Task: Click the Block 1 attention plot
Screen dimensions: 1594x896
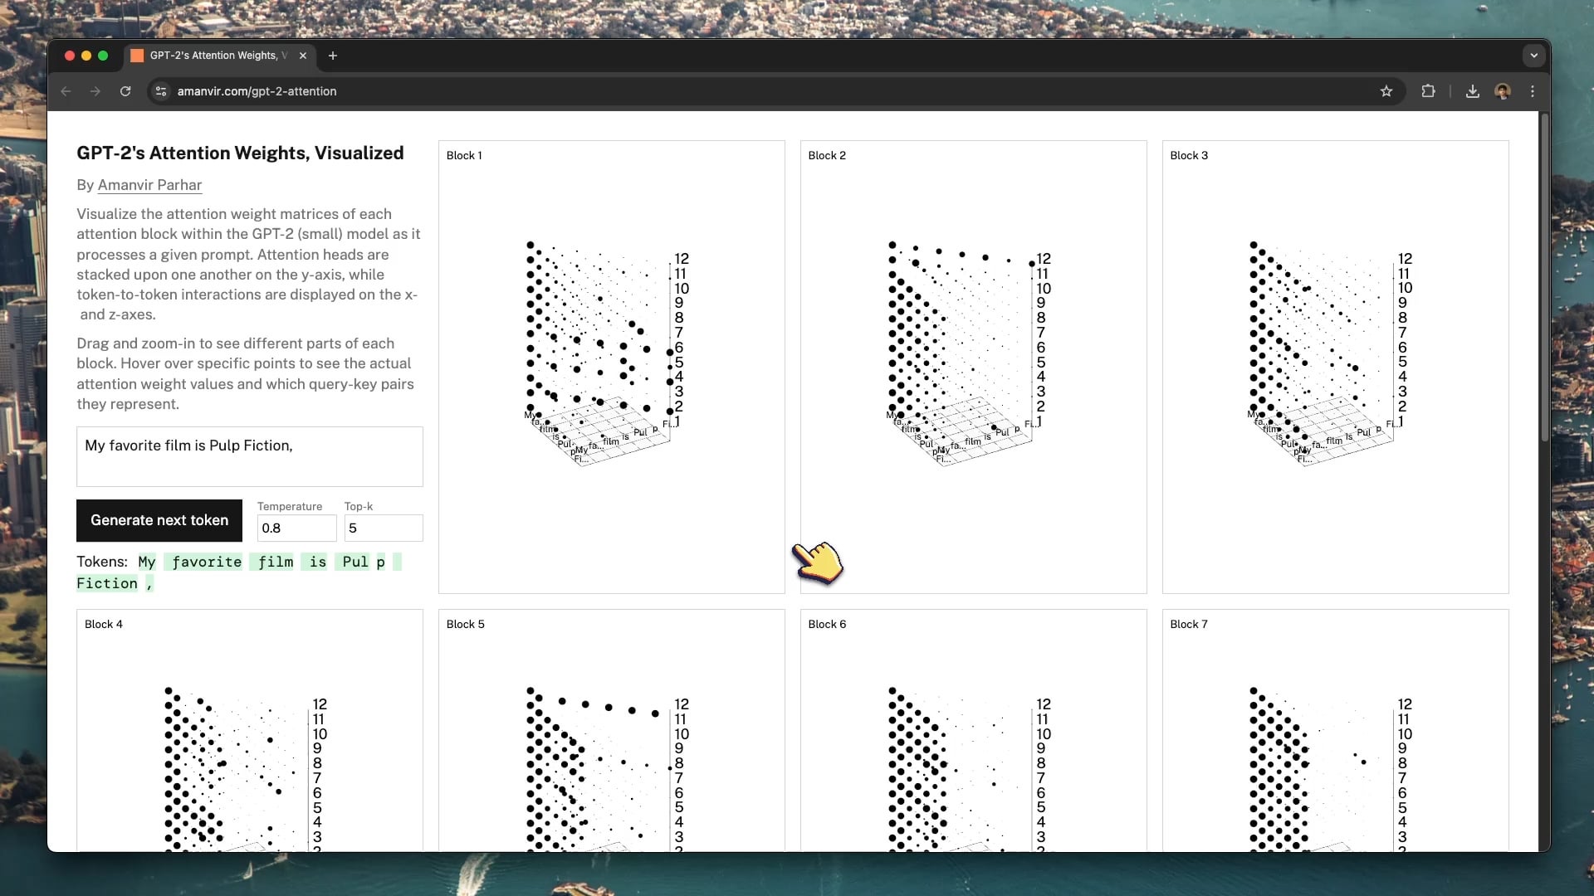Action: click(611, 367)
